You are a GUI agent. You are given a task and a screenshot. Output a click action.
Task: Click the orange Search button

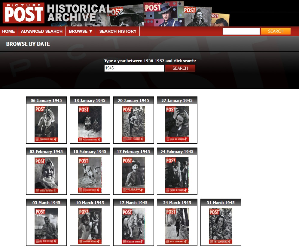[x=276, y=31]
